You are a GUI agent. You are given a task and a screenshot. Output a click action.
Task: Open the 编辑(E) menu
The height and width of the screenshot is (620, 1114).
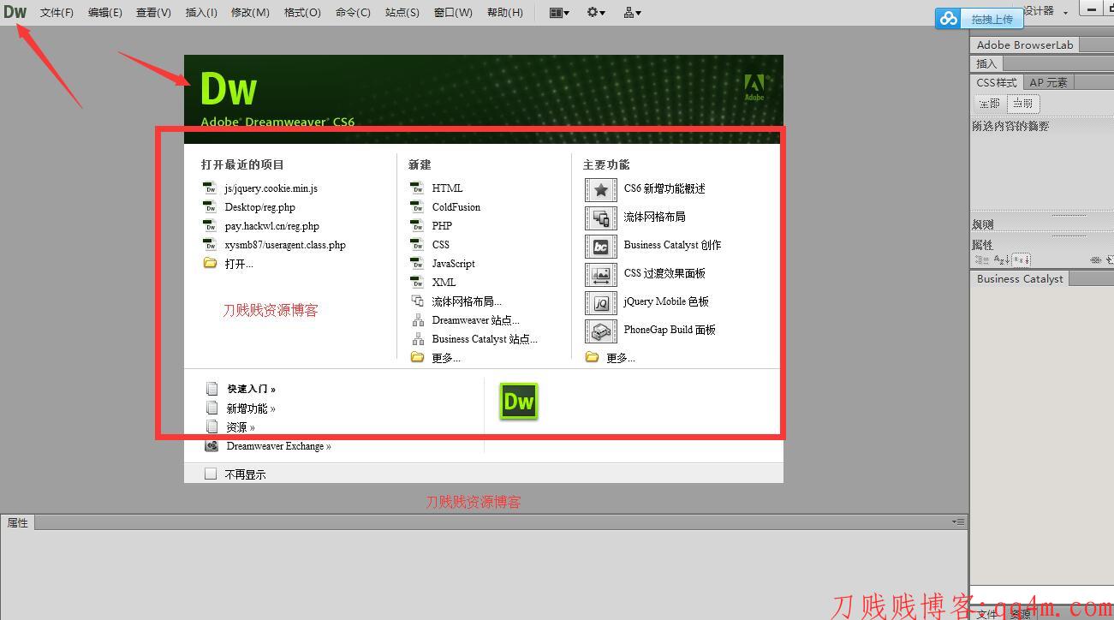(x=104, y=12)
